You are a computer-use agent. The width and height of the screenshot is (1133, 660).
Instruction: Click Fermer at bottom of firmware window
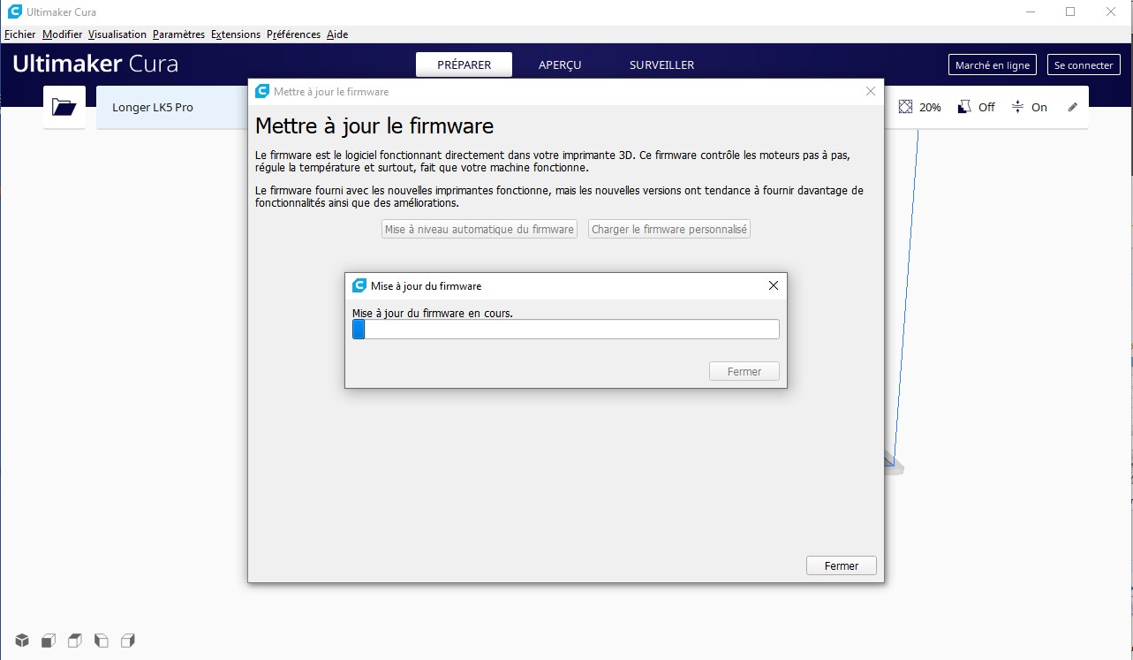[842, 565]
